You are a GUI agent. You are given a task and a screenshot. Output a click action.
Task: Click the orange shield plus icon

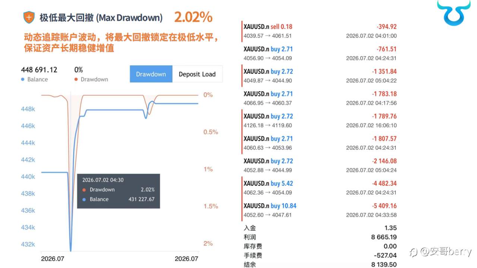29,18
